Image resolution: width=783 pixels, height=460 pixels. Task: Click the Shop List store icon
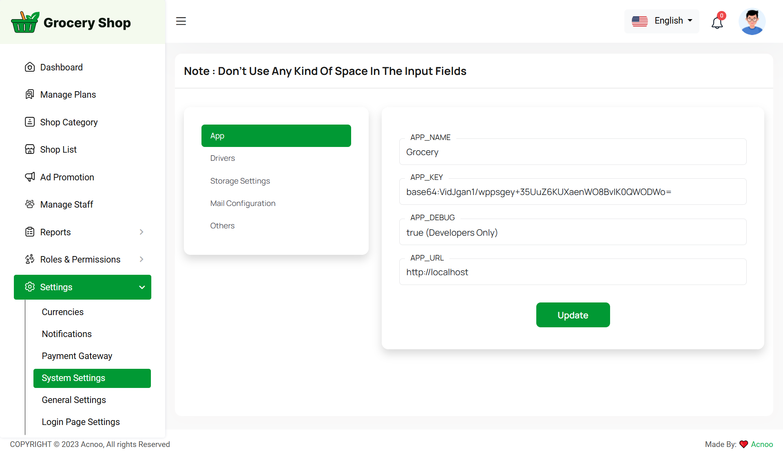pos(30,149)
